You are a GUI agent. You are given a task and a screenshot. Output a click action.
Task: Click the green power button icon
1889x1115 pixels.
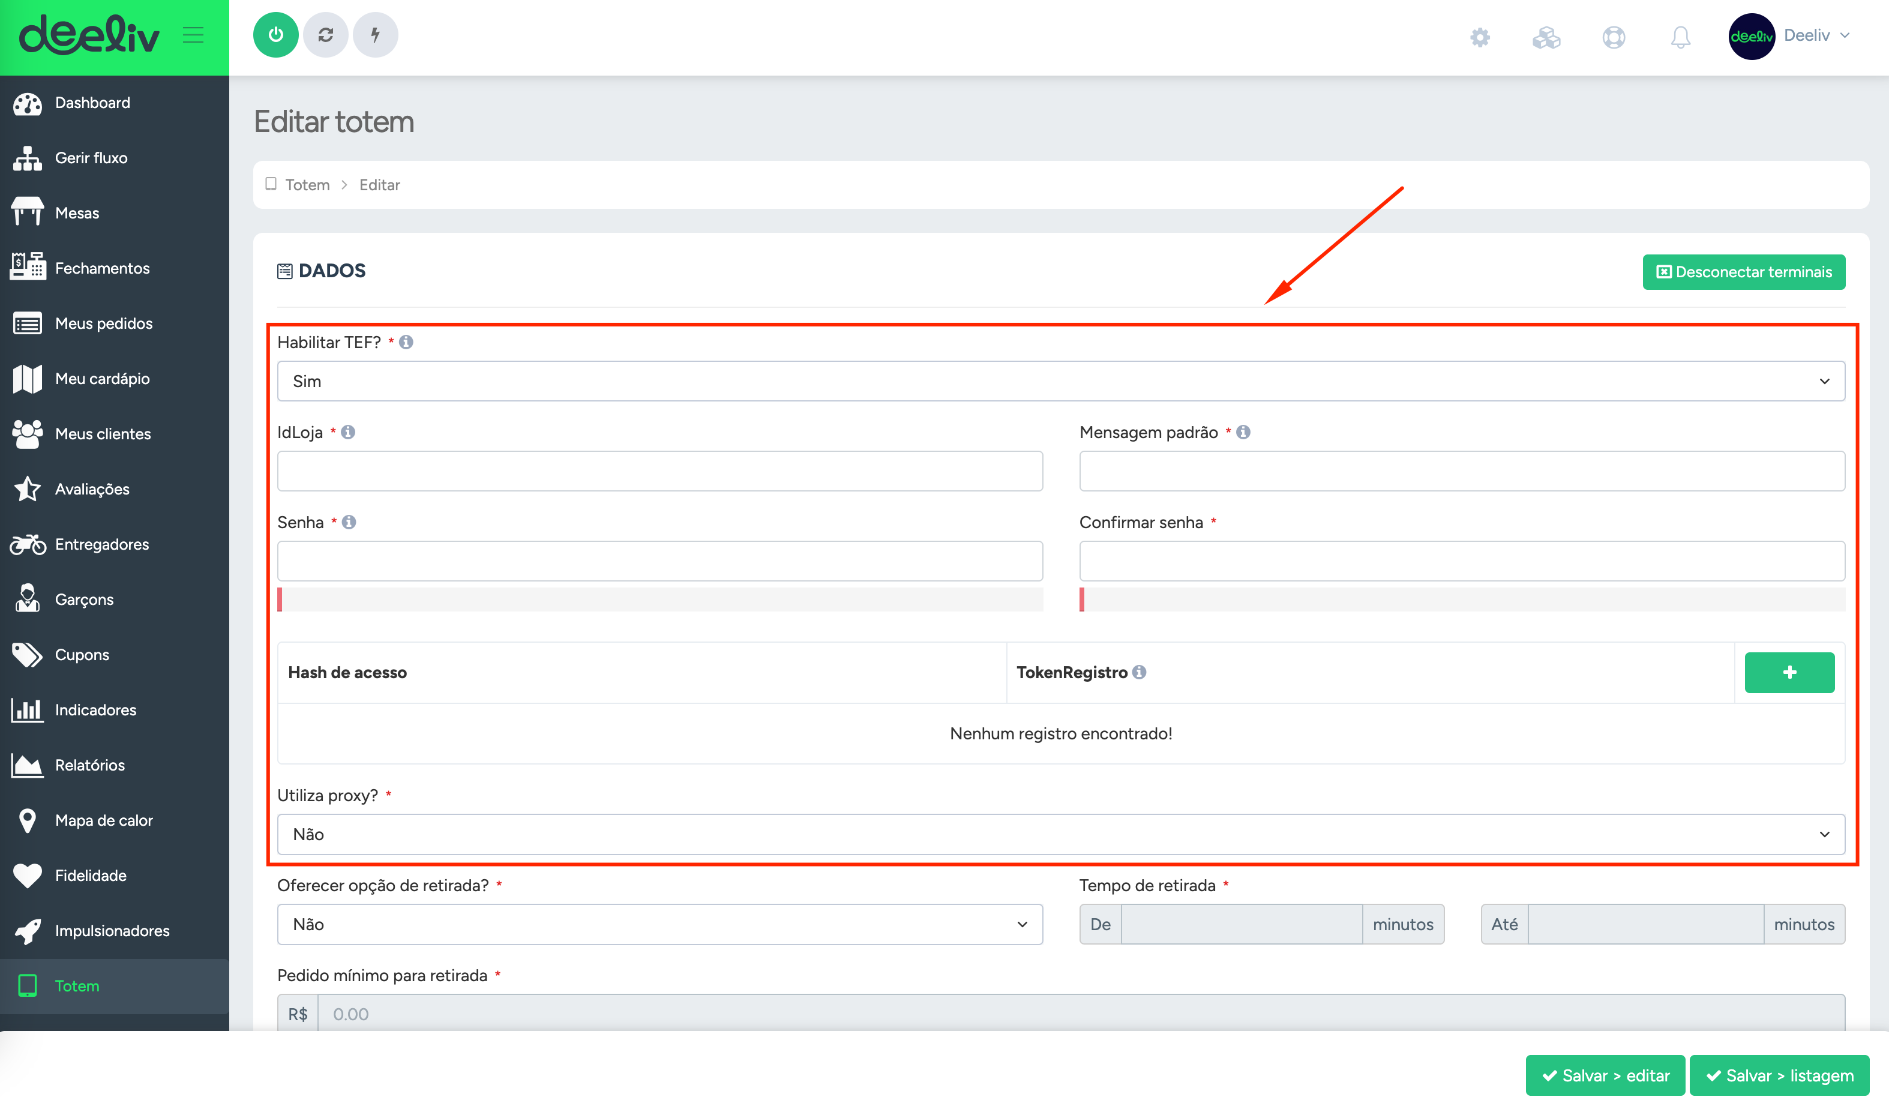click(x=275, y=35)
